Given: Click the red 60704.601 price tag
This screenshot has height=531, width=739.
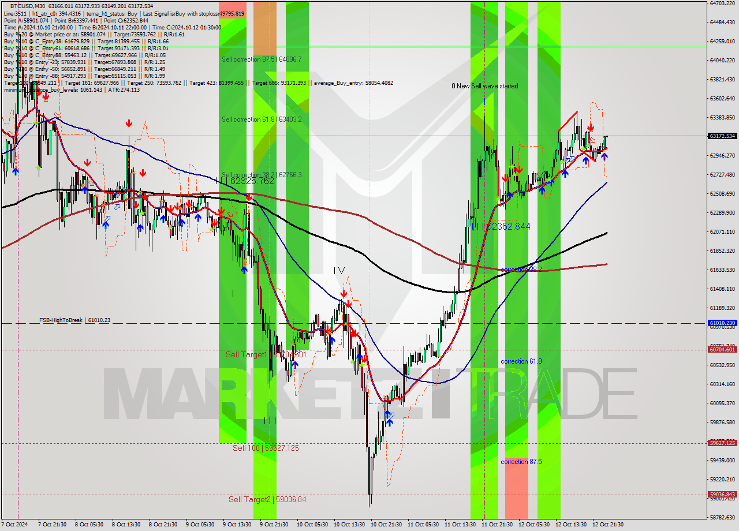Looking at the screenshot, I should (722, 349).
